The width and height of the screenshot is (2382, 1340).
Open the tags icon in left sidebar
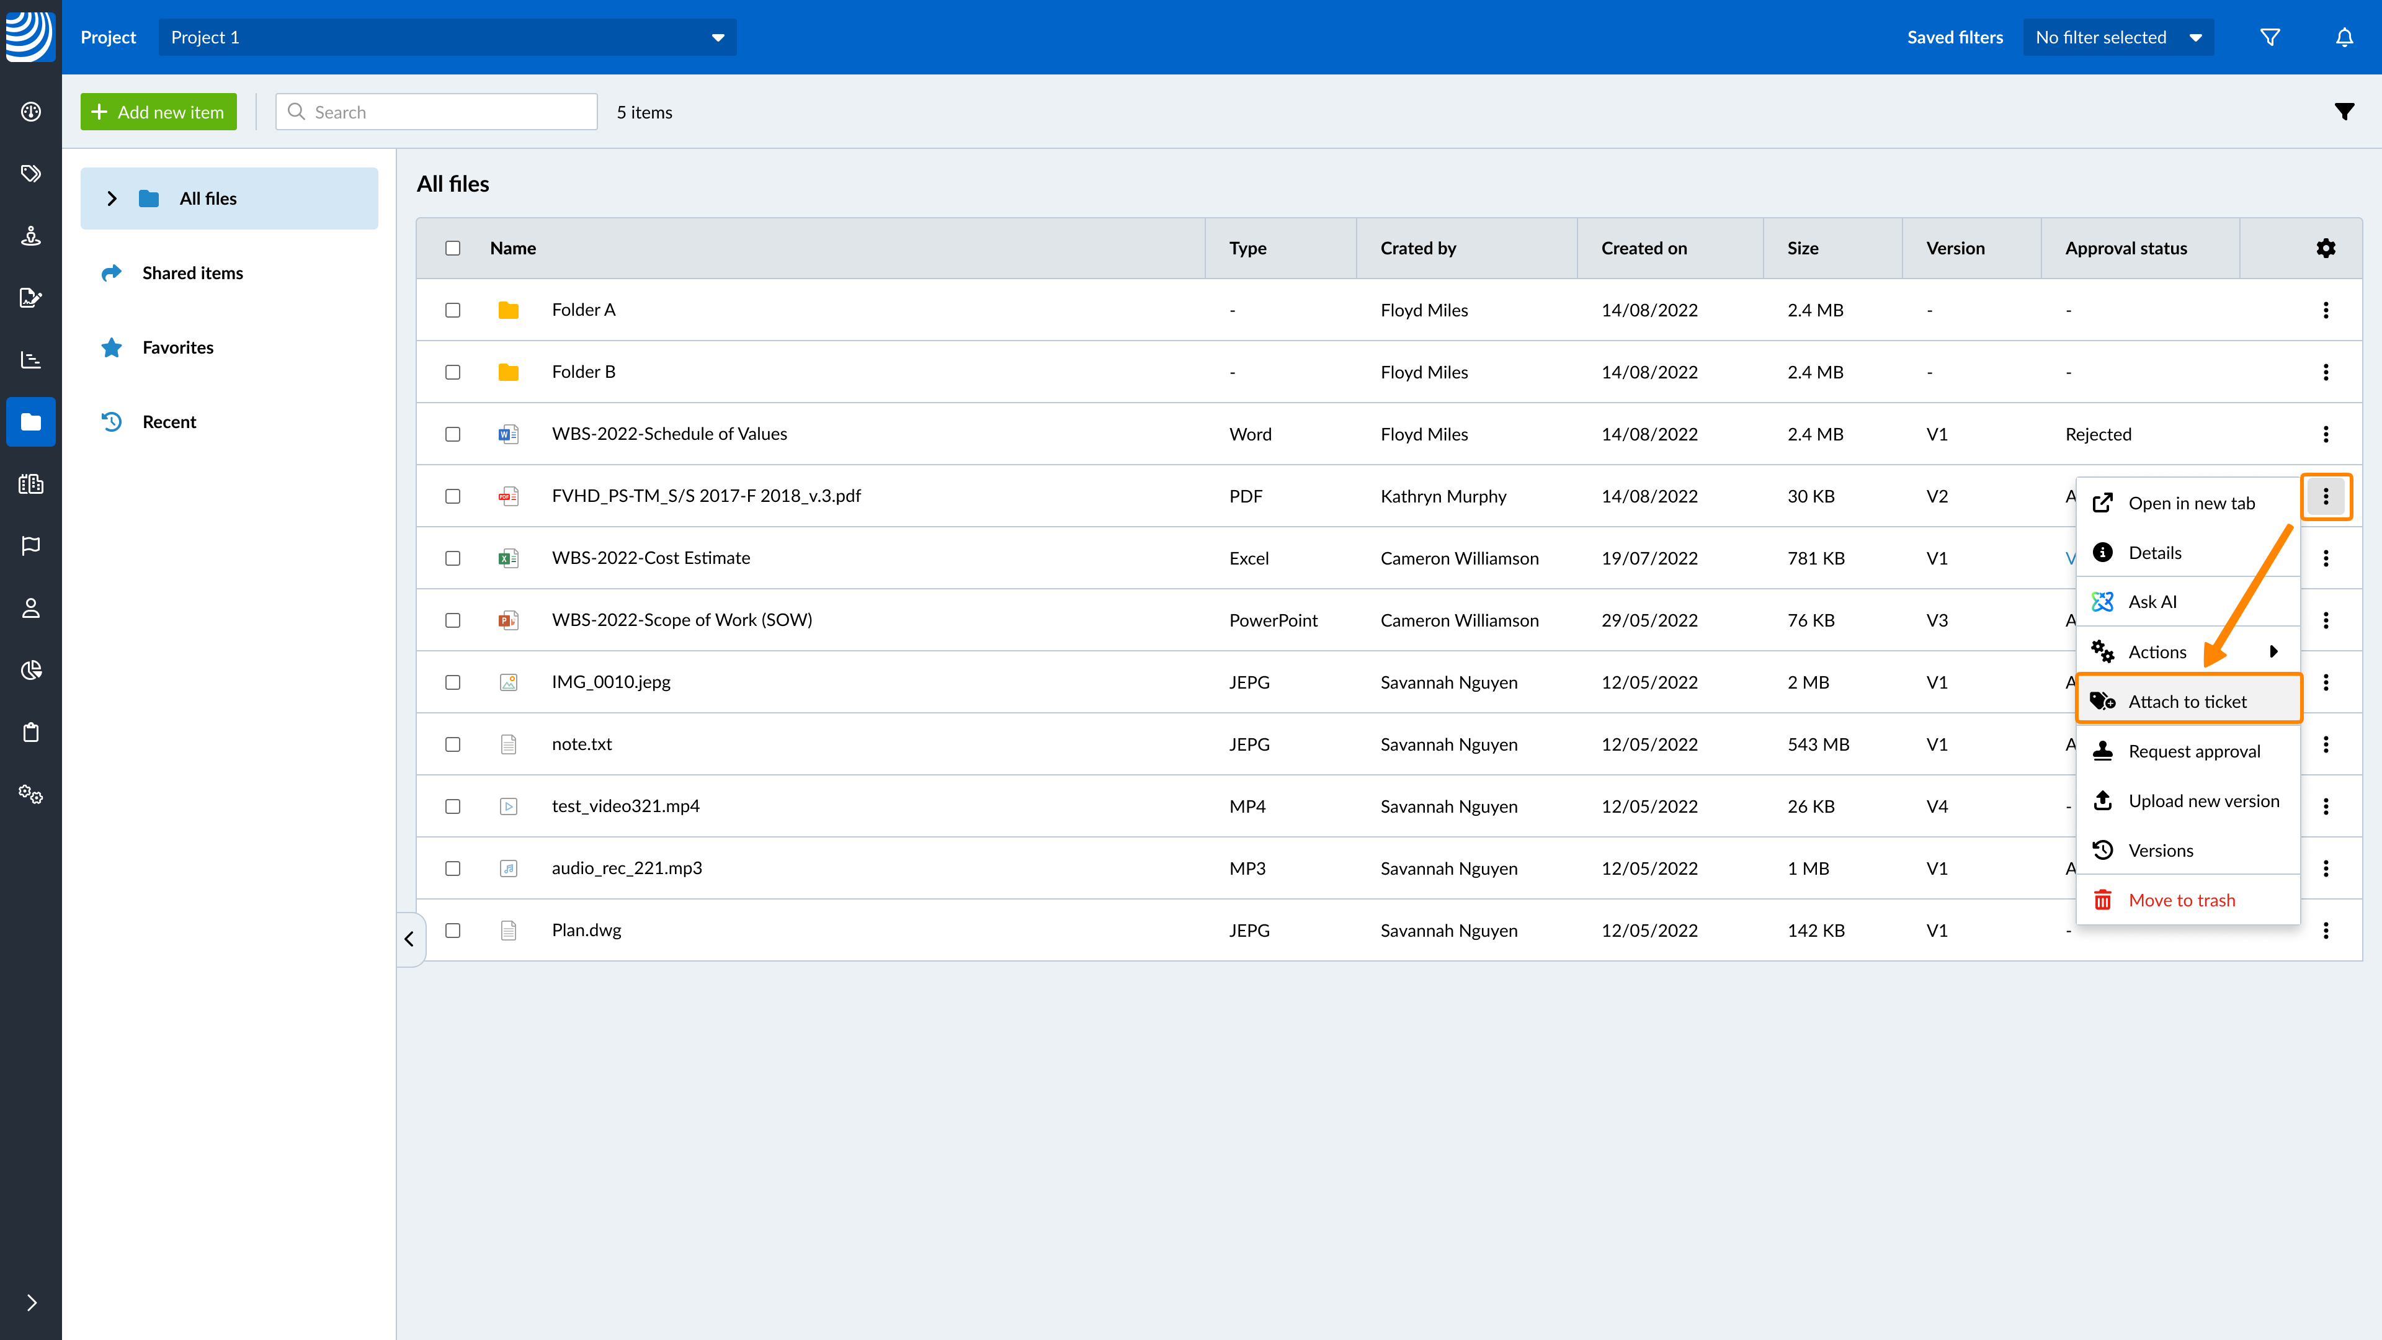click(30, 174)
